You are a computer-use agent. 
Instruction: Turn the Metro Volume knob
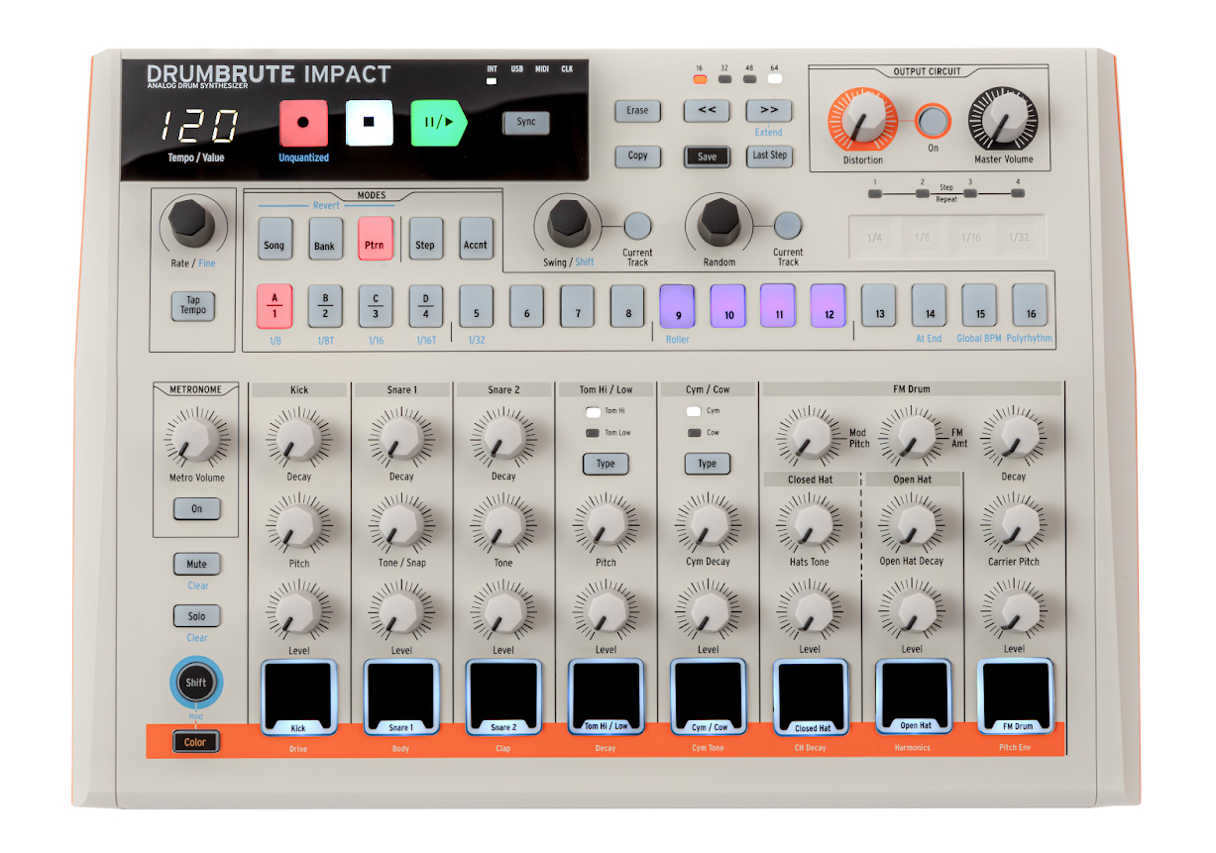point(196,439)
